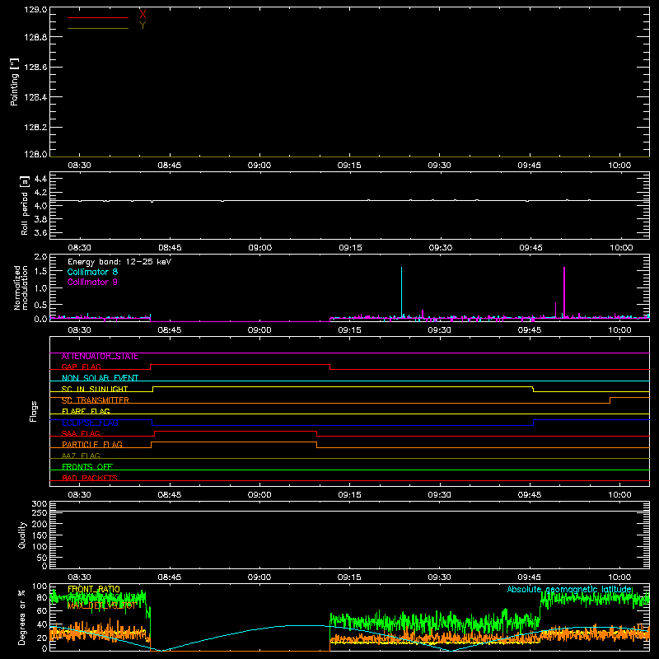Image resolution: width=659 pixels, height=659 pixels.
Task: Click the 129.0 pointing axis value
Action: pyautogui.click(x=35, y=10)
